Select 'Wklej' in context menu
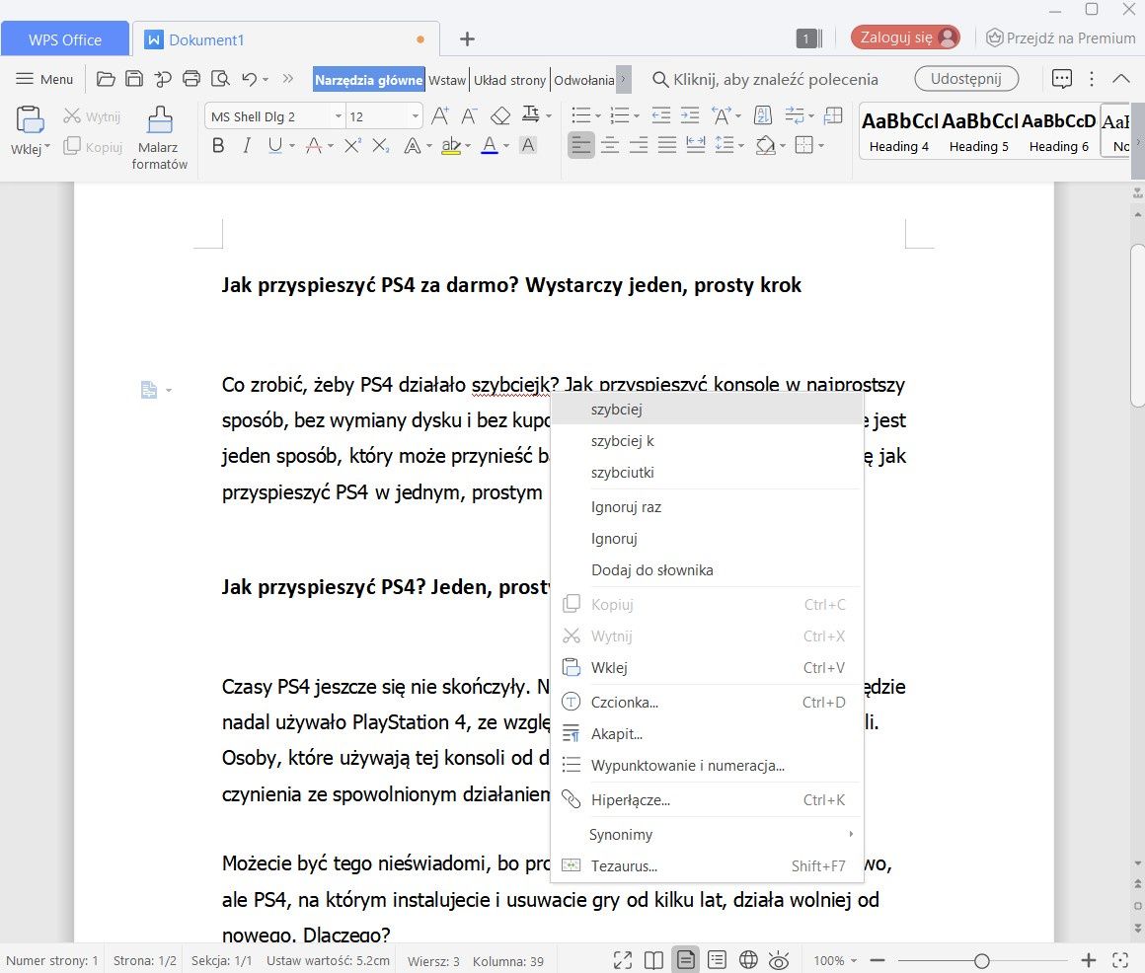 706,667
